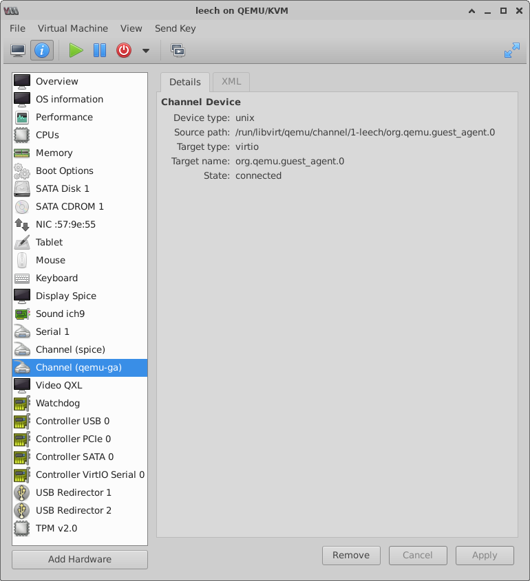Select SATA Disk 1 in hardware list
Image resolution: width=530 pixels, height=581 pixels.
63,188
